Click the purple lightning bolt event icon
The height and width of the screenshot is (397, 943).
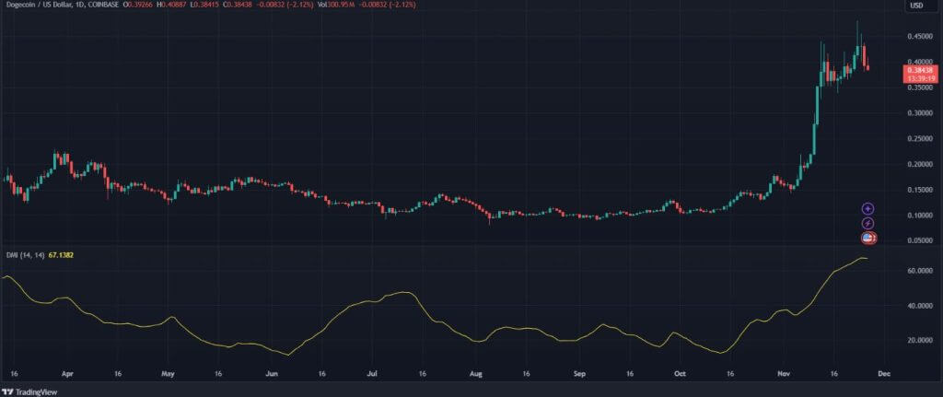867,224
